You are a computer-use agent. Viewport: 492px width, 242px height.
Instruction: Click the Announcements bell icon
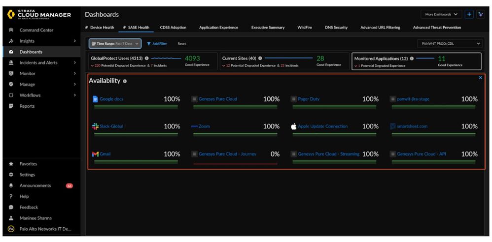point(11,185)
